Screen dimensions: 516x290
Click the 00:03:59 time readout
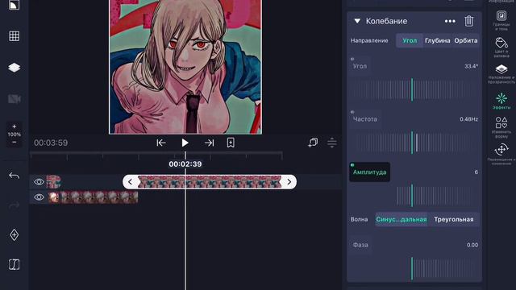[x=51, y=143]
